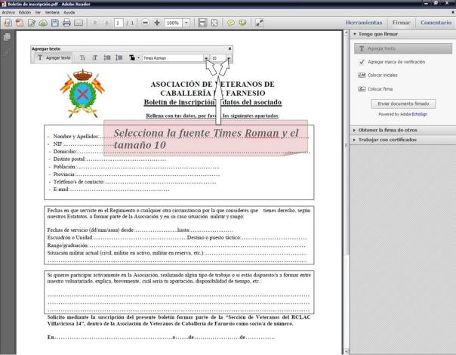Click the page number input field
The width and height of the screenshot is (456, 355).
point(119,23)
